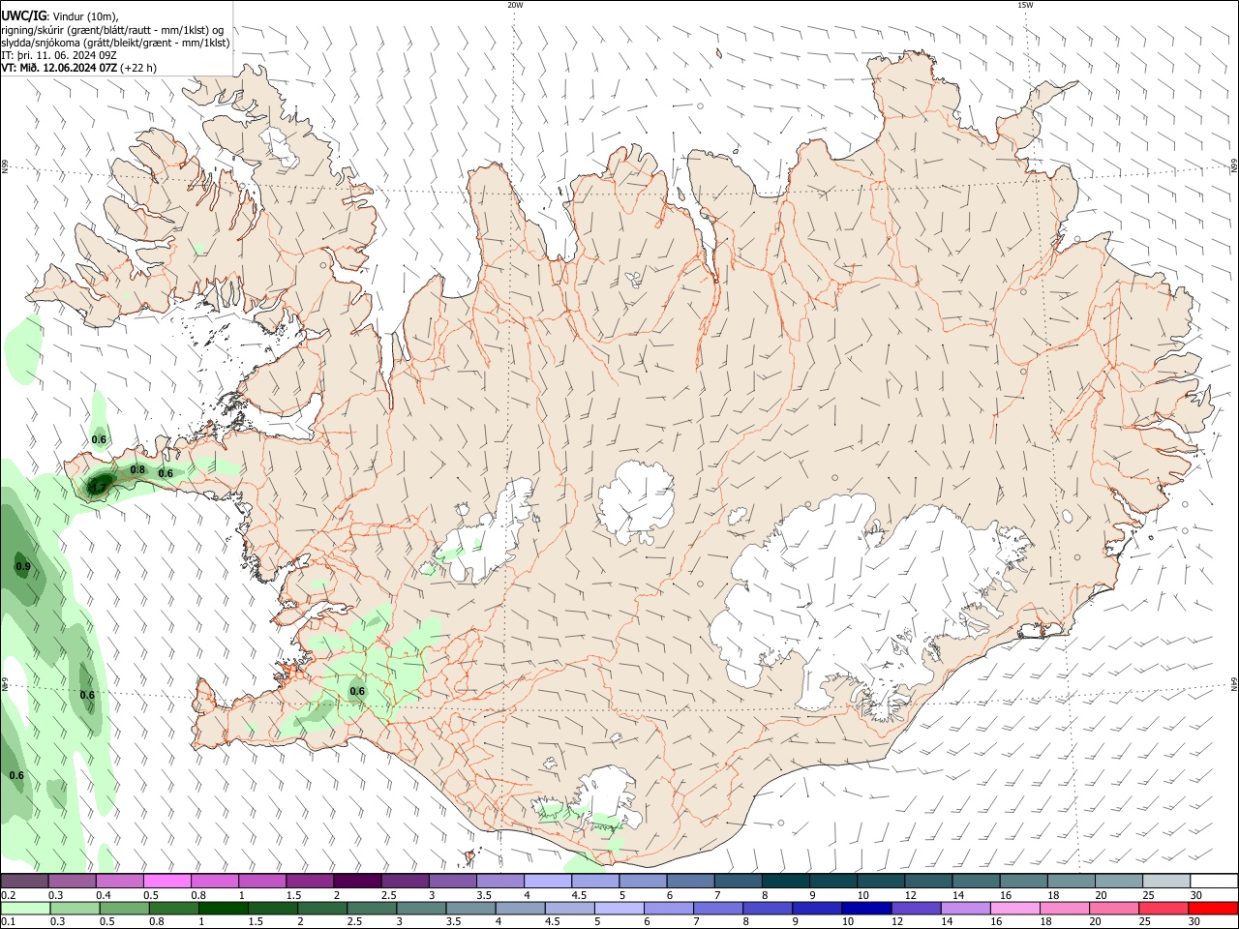Click the white 30 swatch in snow scale
Viewport: 1239px width, 929px height.
(1214, 882)
